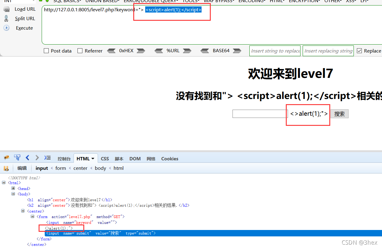
Task: Click the <>alert(1);"> text node row
Action: 59,228
